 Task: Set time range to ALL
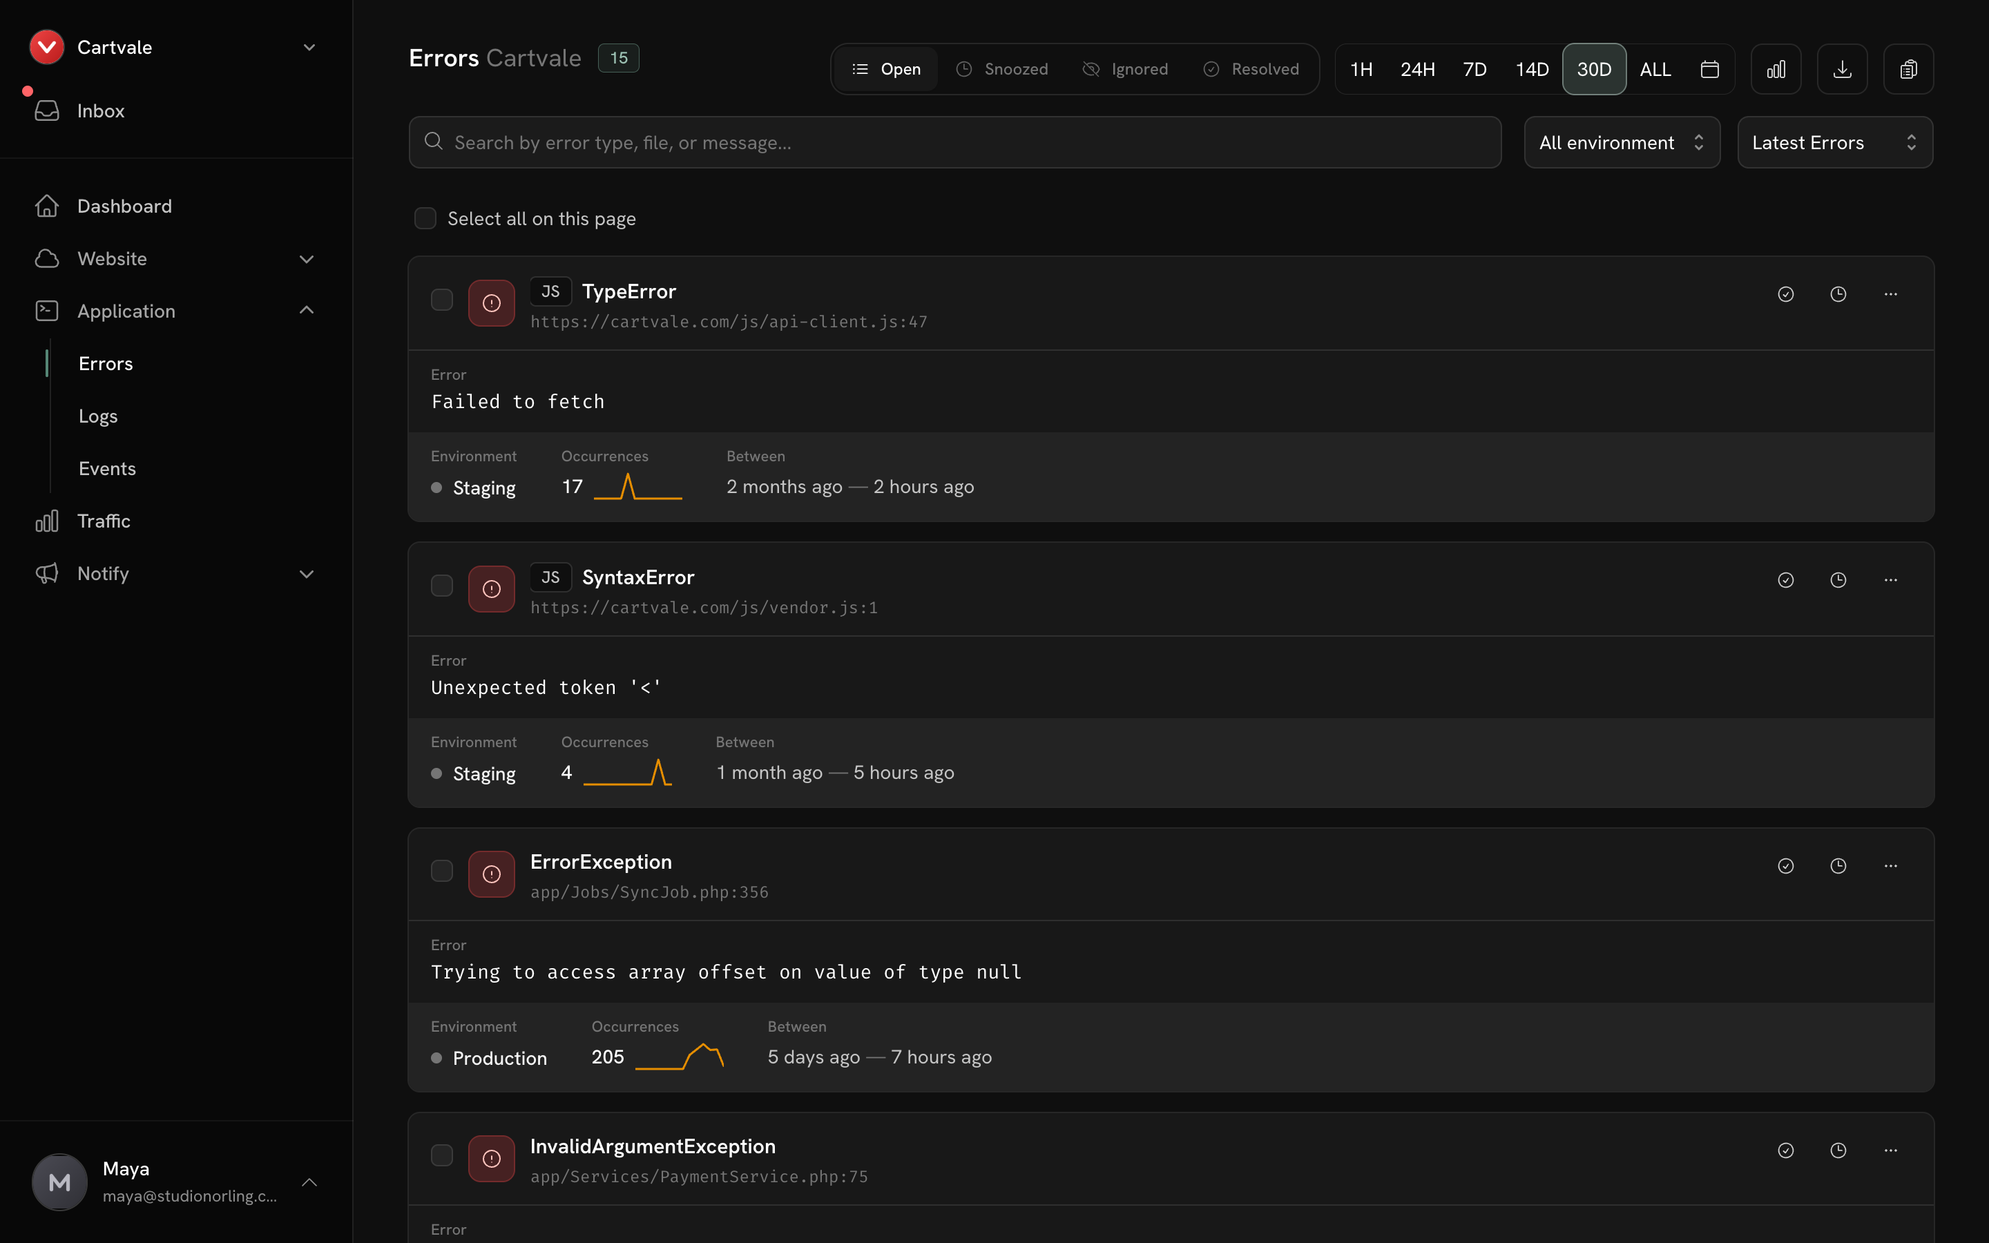pyautogui.click(x=1655, y=69)
